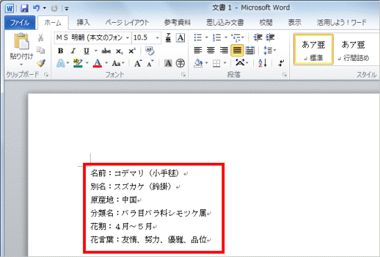This screenshot has height=257, width=380.
Task: Switch to the 挿入 (Insert) tab
Action: pyautogui.click(x=83, y=23)
